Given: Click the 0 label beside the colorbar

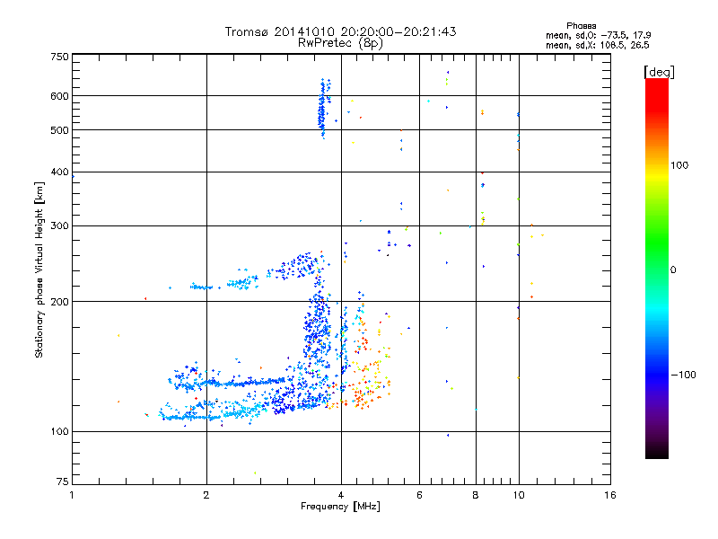Looking at the screenshot, I should click(672, 269).
